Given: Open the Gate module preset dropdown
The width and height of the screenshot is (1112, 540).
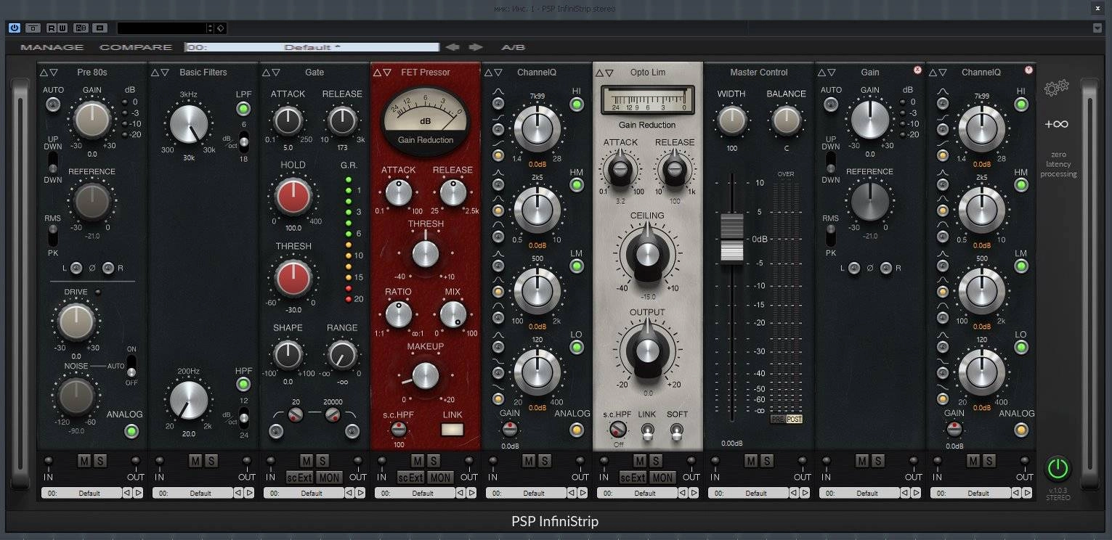Looking at the screenshot, I should tap(304, 493).
